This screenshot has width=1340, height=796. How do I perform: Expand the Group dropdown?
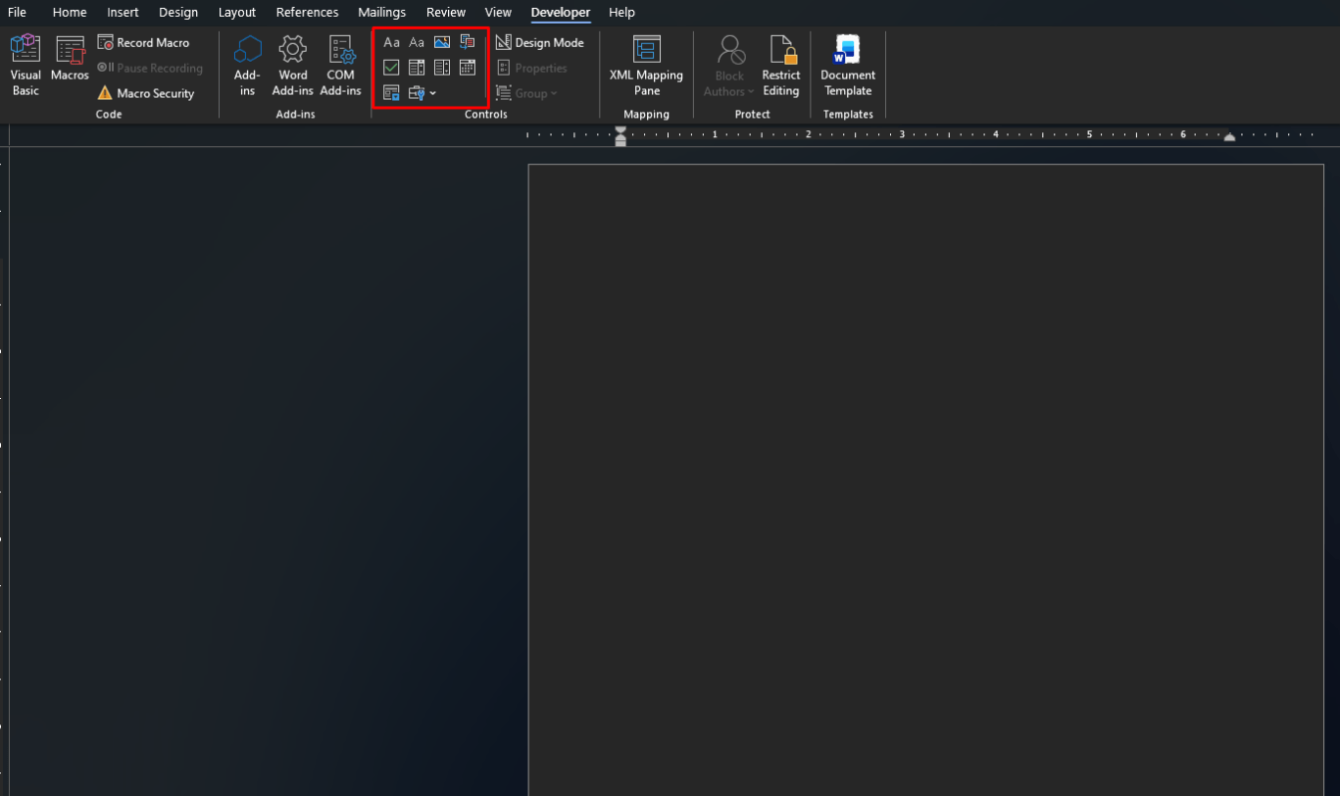point(527,94)
